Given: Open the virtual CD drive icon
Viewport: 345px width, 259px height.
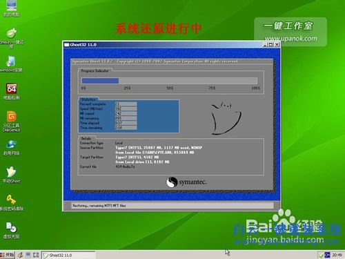Looking at the screenshot, I should coord(12,230).
